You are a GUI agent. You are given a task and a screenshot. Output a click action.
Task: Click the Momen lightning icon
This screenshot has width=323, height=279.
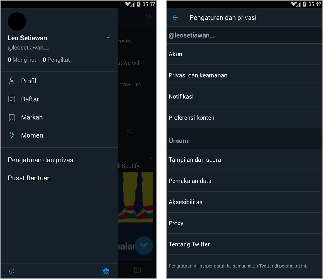click(12, 135)
